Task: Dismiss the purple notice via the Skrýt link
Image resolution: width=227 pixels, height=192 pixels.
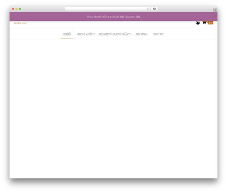Action: click(138, 17)
